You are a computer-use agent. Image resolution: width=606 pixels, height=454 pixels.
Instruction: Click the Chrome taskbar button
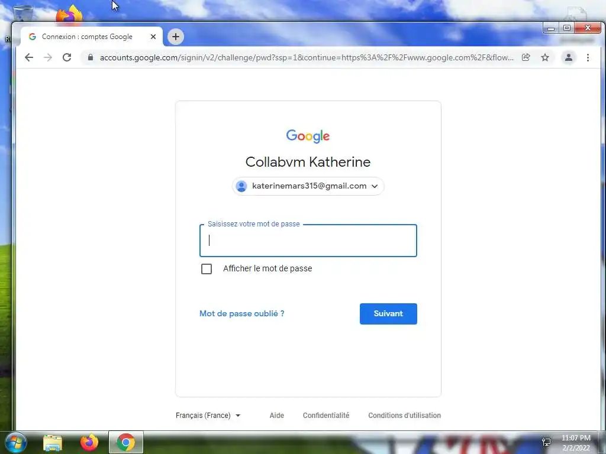(126, 442)
